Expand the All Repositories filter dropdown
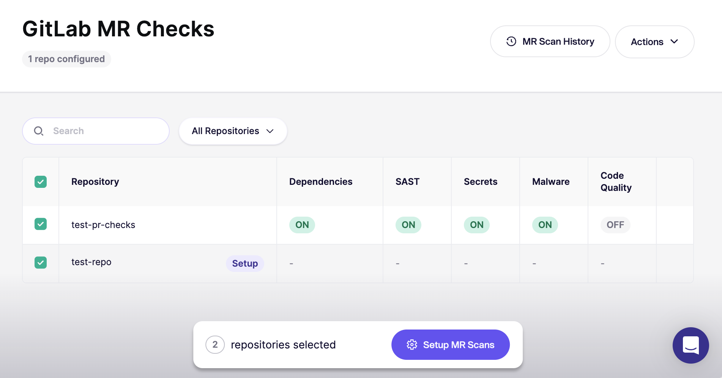The height and width of the screenshot is (378, 722). 232,131
